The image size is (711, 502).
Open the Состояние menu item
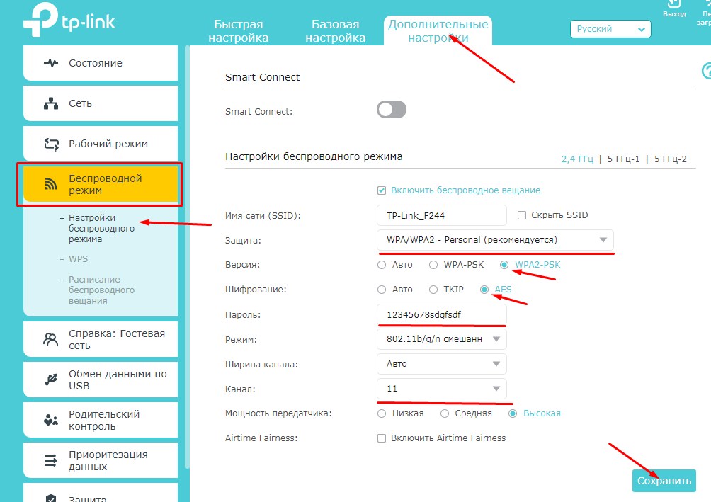[101, 63]
